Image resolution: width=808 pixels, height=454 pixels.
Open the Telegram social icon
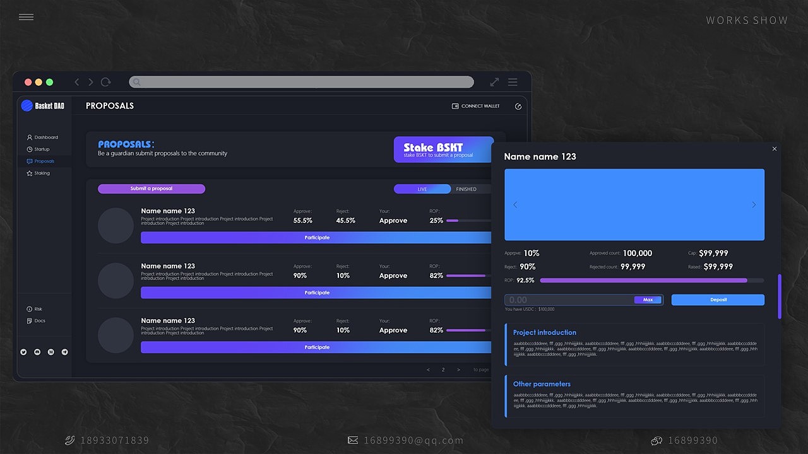pos(64,352)
